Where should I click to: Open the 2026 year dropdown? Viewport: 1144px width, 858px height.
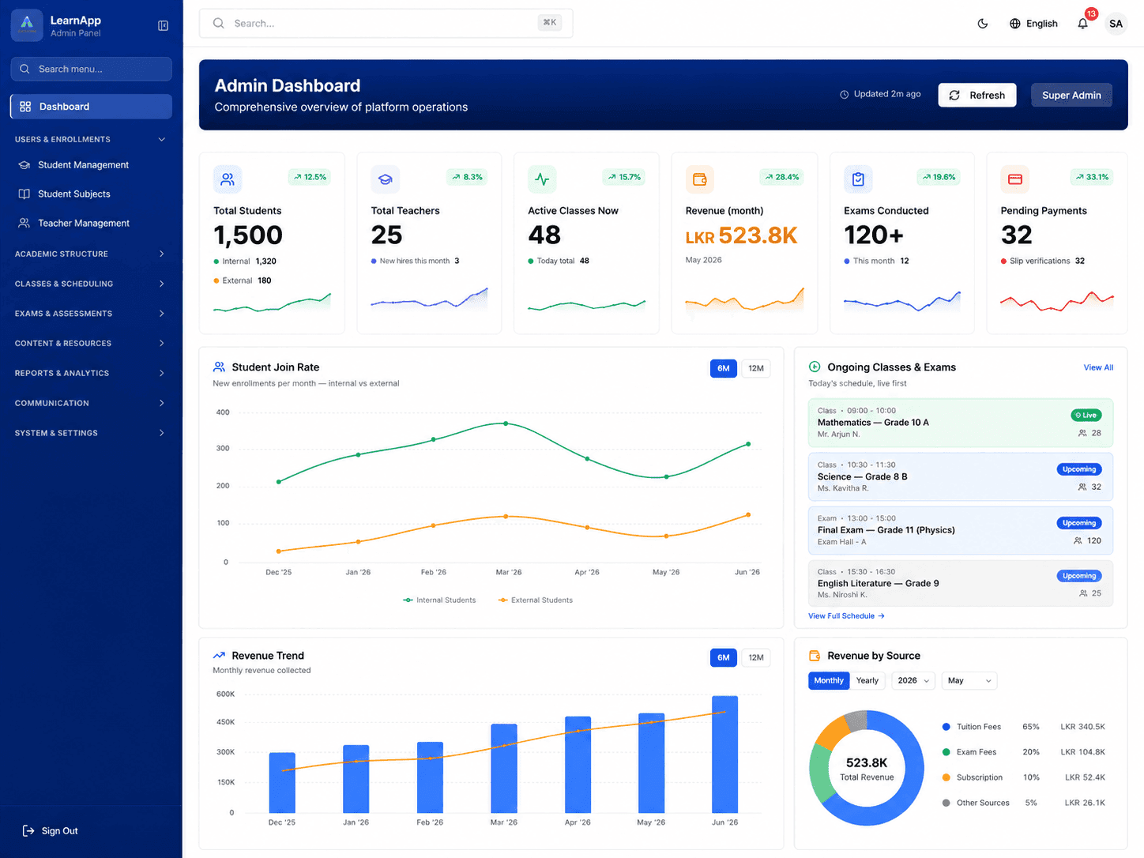[913, 681]
